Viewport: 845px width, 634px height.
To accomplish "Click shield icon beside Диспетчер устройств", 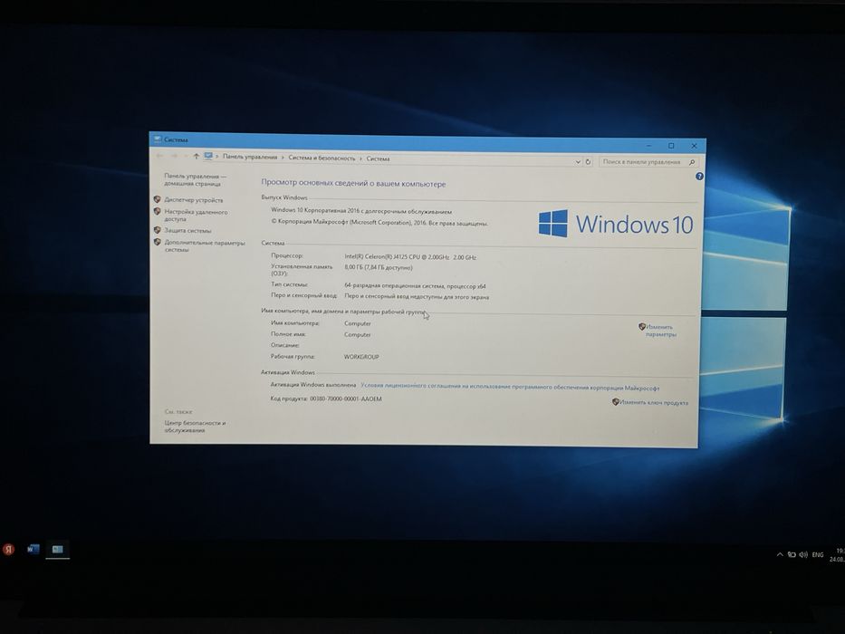I will point(158,199).
